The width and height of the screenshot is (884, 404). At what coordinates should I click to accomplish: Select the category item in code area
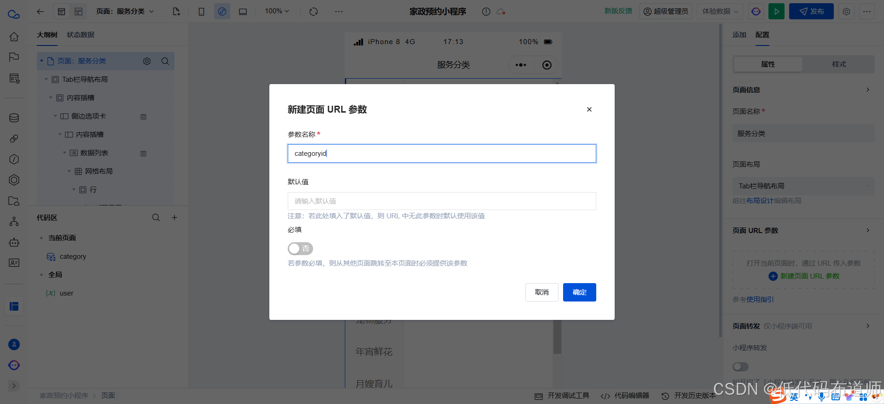pyautogui.click(x=73, y=256)
